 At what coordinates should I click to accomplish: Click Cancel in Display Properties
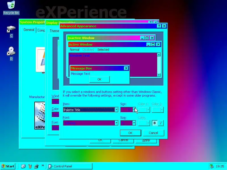click(x=123, y=141)
